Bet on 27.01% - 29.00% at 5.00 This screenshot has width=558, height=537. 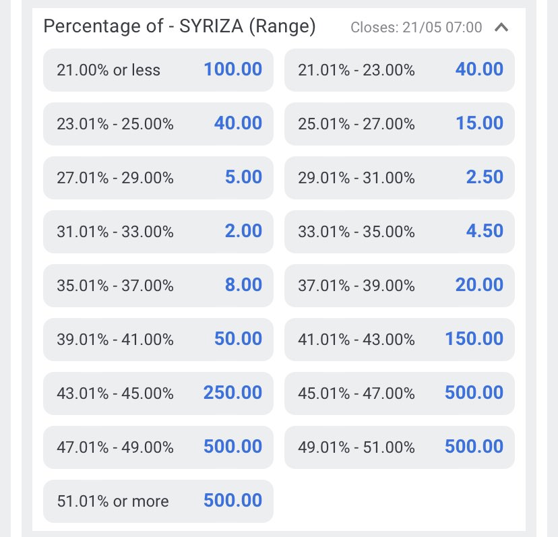[158, 177]
